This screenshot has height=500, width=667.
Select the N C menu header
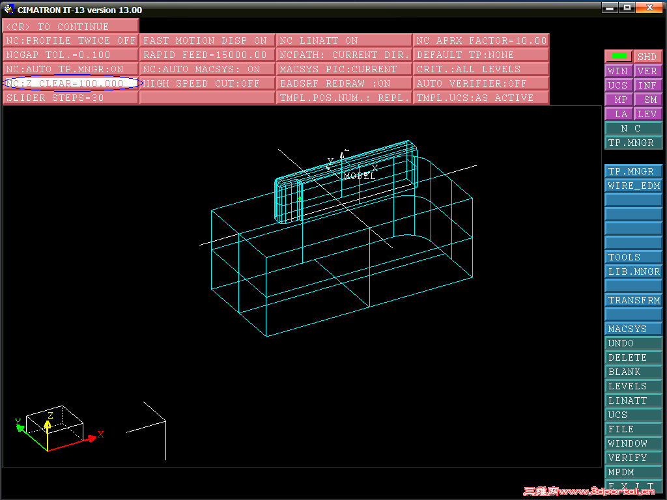(633, 128)
